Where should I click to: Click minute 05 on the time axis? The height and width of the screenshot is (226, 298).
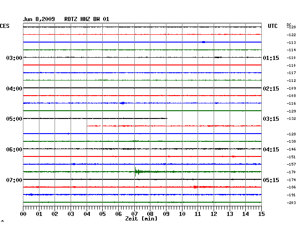pos(102,214)
